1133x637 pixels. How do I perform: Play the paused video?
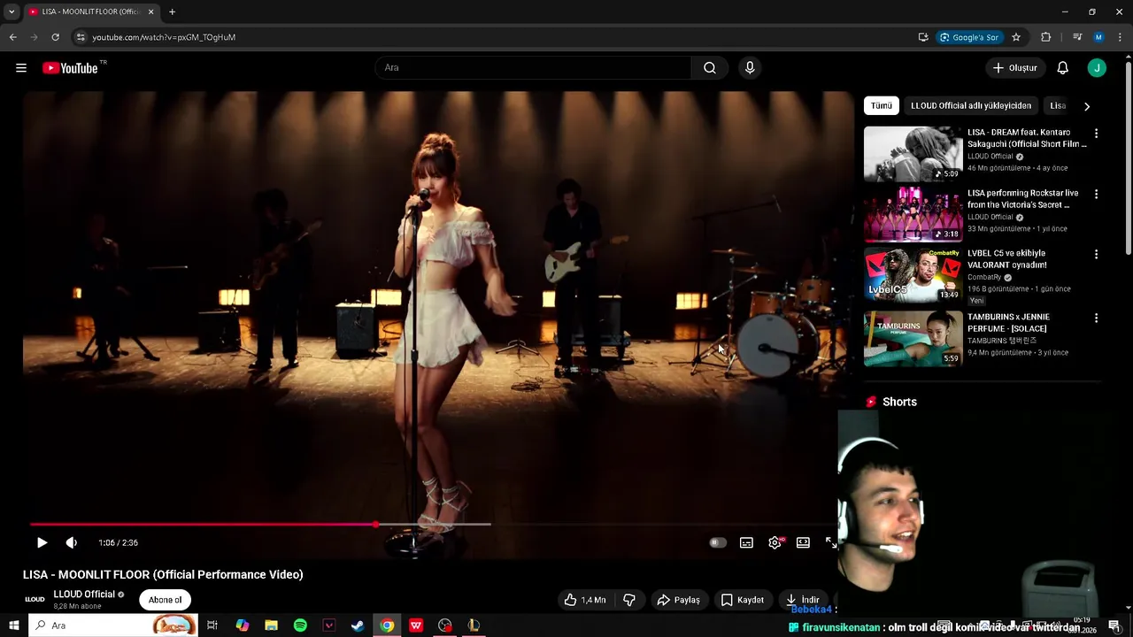[x=42, y=542]
